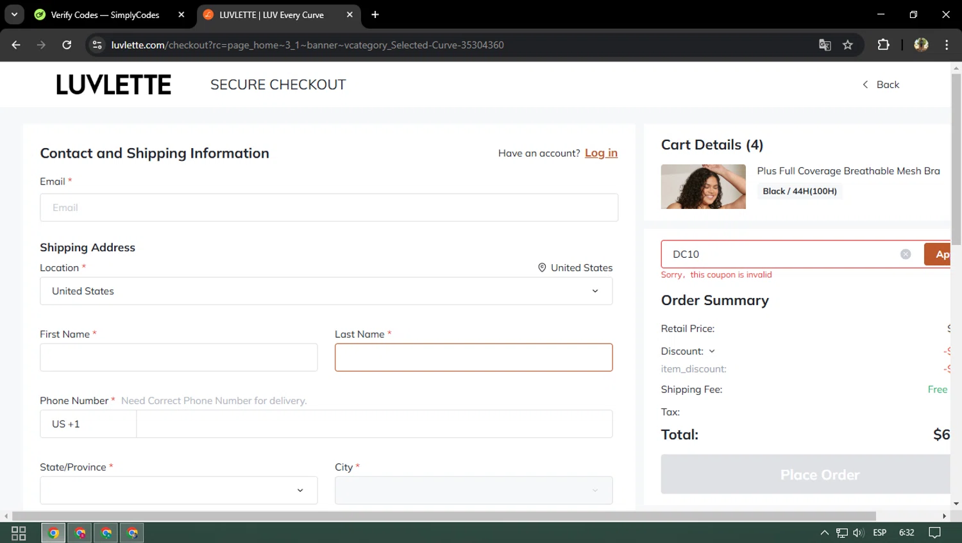Screen dimensions: 962x543
Task: Open the volume tray icon
Action: click(x=859, y=533)
